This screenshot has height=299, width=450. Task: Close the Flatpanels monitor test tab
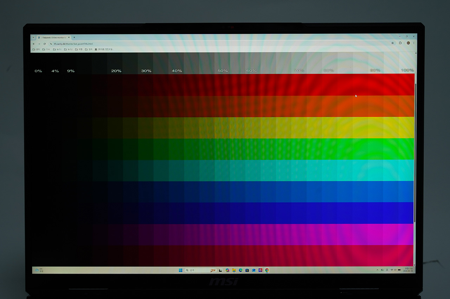click(69, 38)
